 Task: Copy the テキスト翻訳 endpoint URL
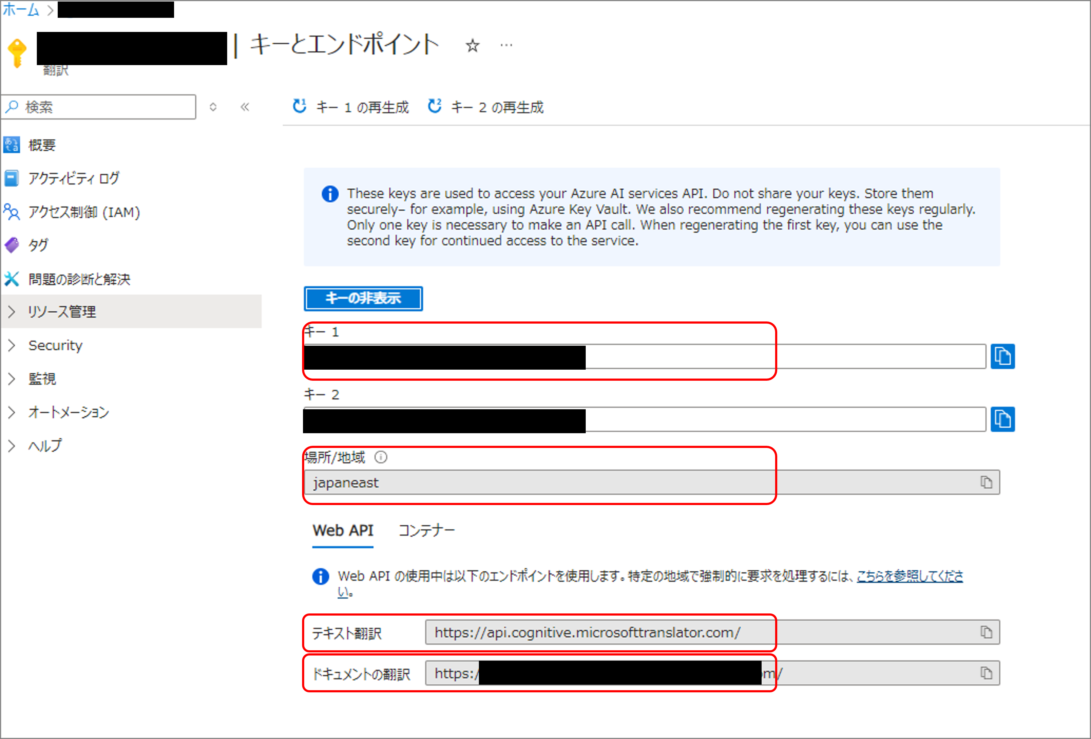pos(986,632)
